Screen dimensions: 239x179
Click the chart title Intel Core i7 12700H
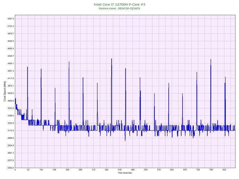pos(119,5)
